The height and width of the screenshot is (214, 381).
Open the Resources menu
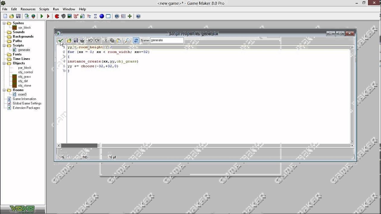click(x=28, y=9)
